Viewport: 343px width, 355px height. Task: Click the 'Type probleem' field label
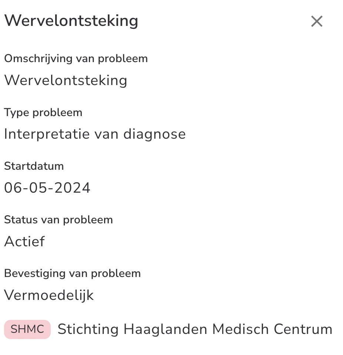(x=43, y=112)
